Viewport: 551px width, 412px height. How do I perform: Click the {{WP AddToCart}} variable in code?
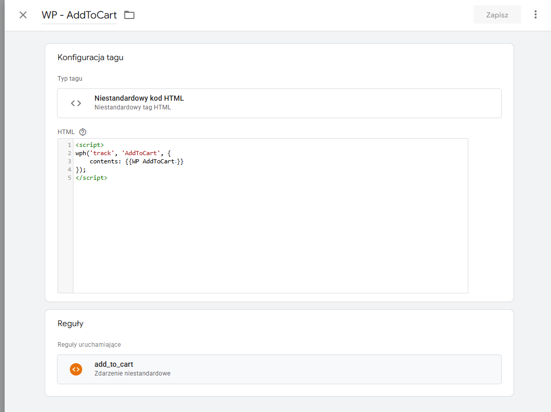click(154, 161)
